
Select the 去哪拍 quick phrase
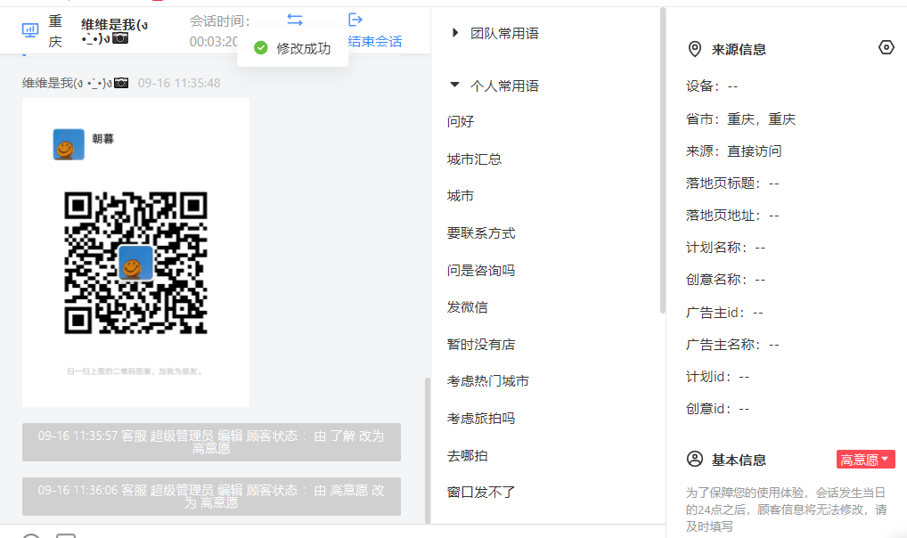coord(467,455)
